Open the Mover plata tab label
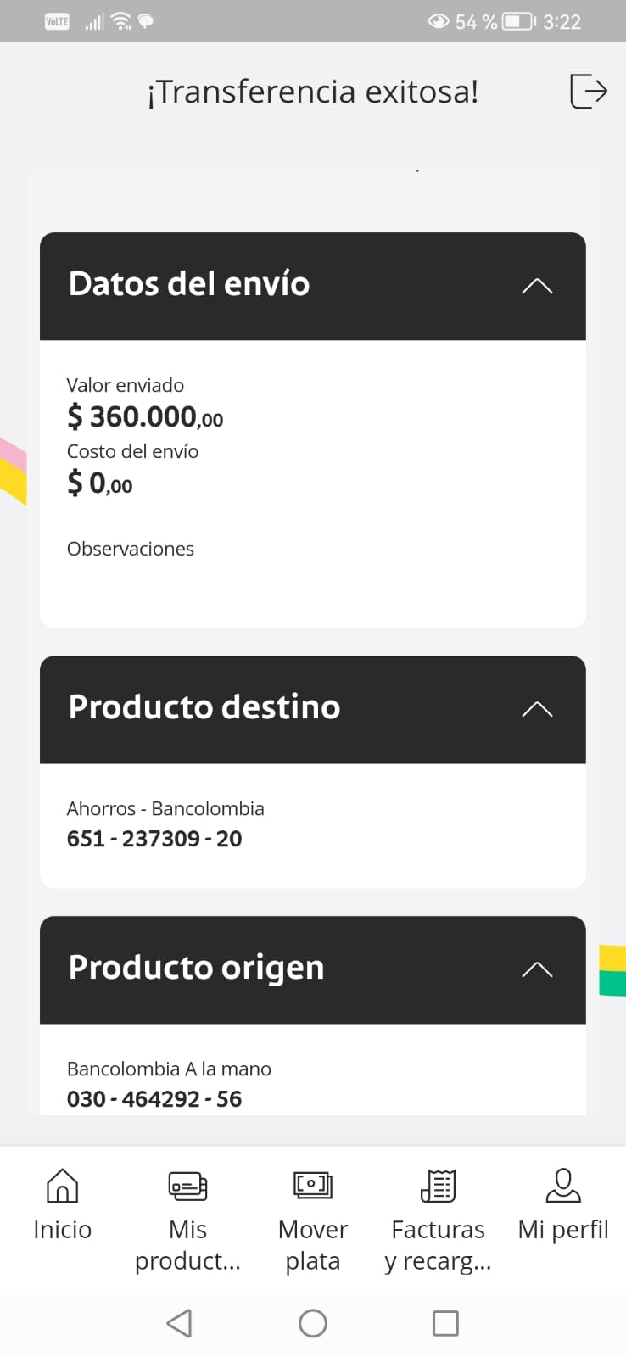 click(313, 1244)
